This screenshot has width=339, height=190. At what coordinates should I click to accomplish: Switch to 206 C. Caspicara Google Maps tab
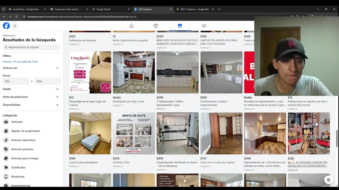tap(195, 9)
